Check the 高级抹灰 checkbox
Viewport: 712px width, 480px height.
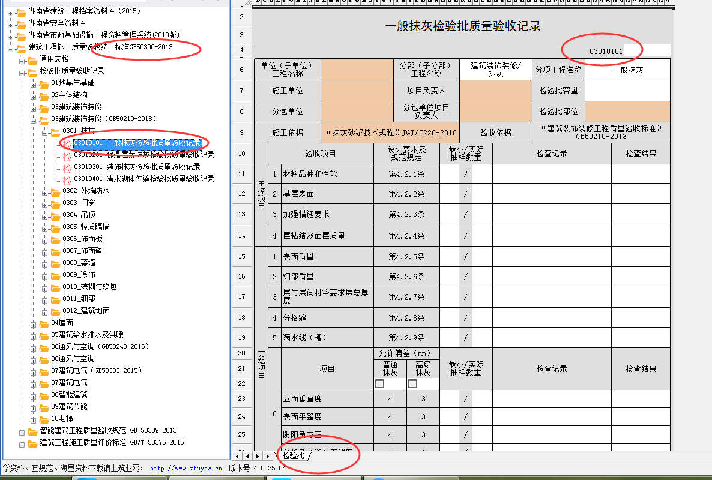point(412,384)
